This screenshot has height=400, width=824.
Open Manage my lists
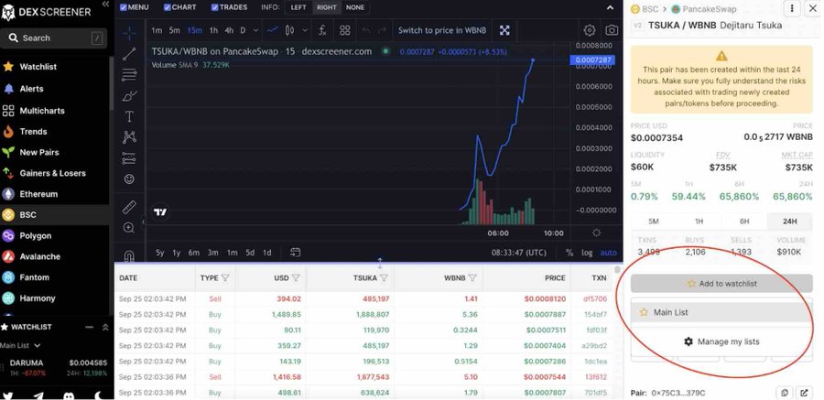tap(721, 341)
